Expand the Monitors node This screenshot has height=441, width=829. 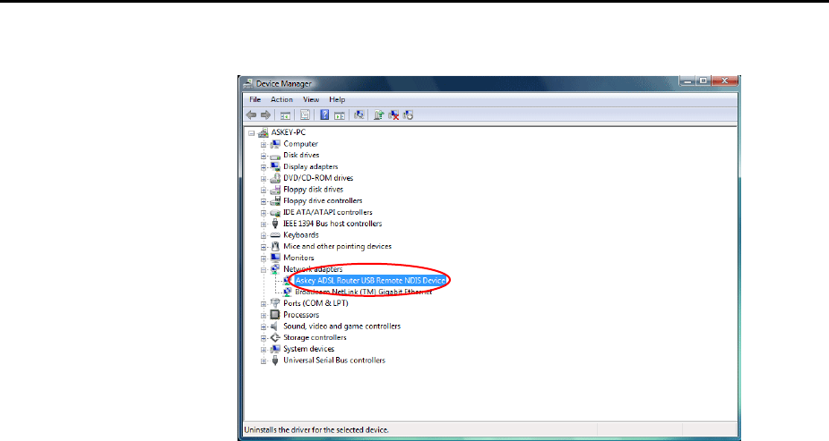pyautogui.click(x=263, y=258)
